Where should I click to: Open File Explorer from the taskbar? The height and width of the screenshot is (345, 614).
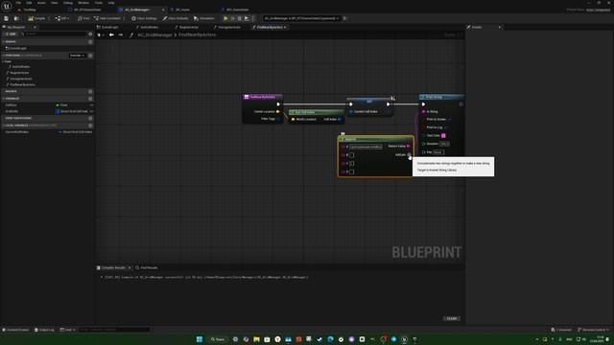[x=256, y=339]
